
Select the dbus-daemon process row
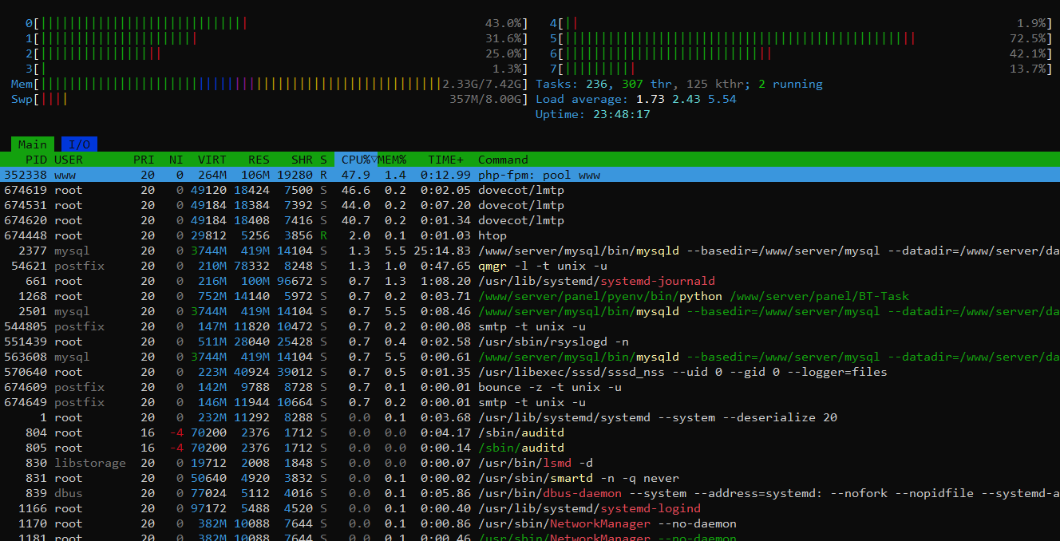coord(589,493)
